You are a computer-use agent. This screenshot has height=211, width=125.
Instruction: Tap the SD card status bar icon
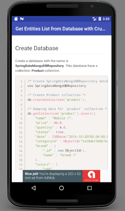[x=16, y=19]
